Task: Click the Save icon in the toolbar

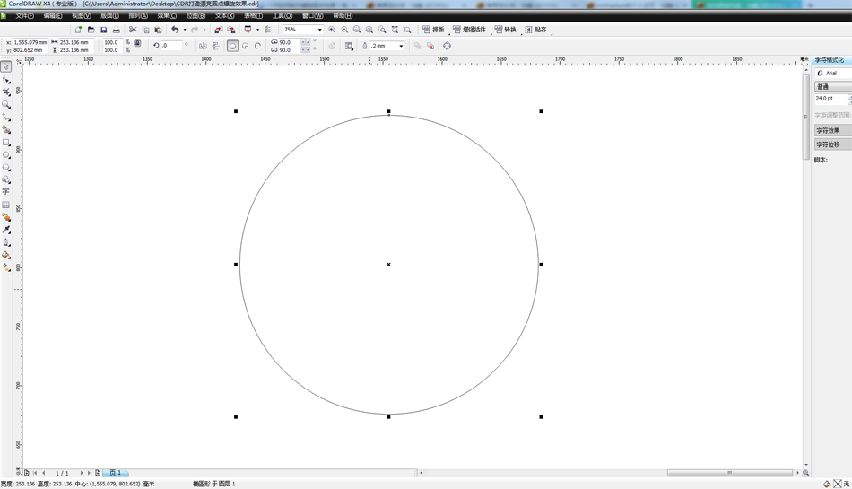Action: [103, 30]
